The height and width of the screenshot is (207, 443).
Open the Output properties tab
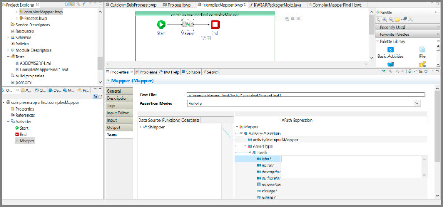118,128
